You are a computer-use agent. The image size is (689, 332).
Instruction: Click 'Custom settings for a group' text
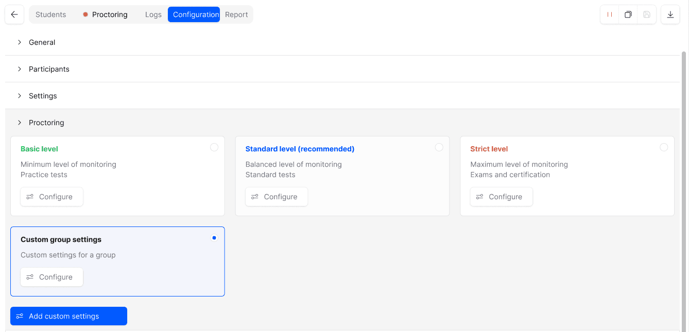(x=68, y=255)
